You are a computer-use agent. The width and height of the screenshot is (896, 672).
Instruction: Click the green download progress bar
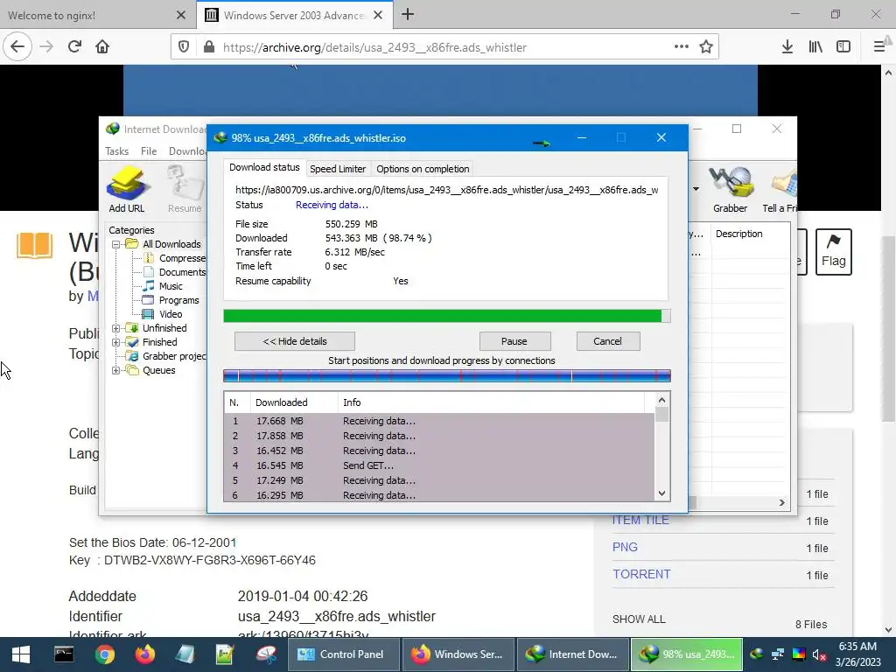point(447,316)
